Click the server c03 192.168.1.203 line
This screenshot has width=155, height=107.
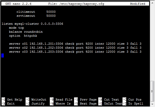(x=75, y=52)
